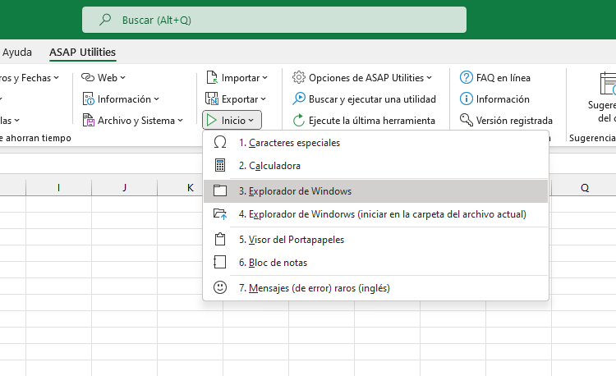Click the folder icon for Explorador de Windows
The width and height of the screenshot is (616, 376).
(220, 190)
